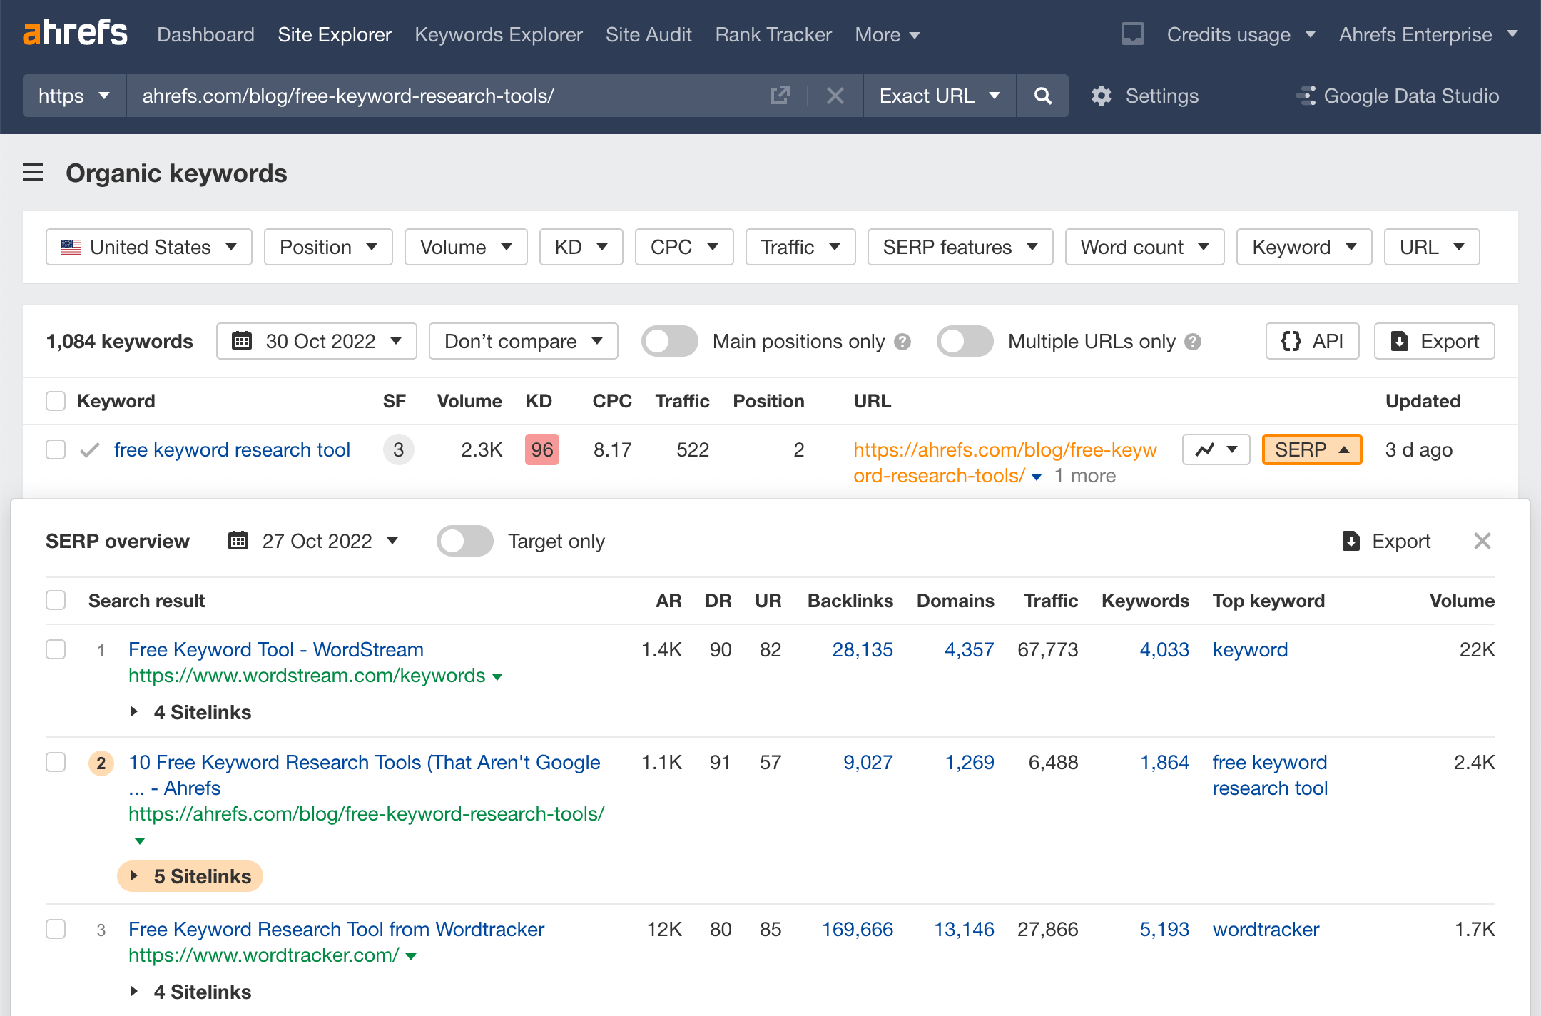The width and height of the screenshot is (1541, 1016).
Task: Clear the URL with the X icon
Action: [835, 96]
